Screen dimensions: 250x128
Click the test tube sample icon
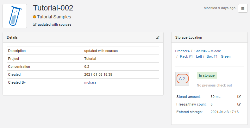click(15, 16)
